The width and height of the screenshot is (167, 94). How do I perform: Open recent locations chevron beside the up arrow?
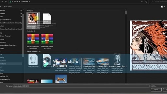click(2, 2)
